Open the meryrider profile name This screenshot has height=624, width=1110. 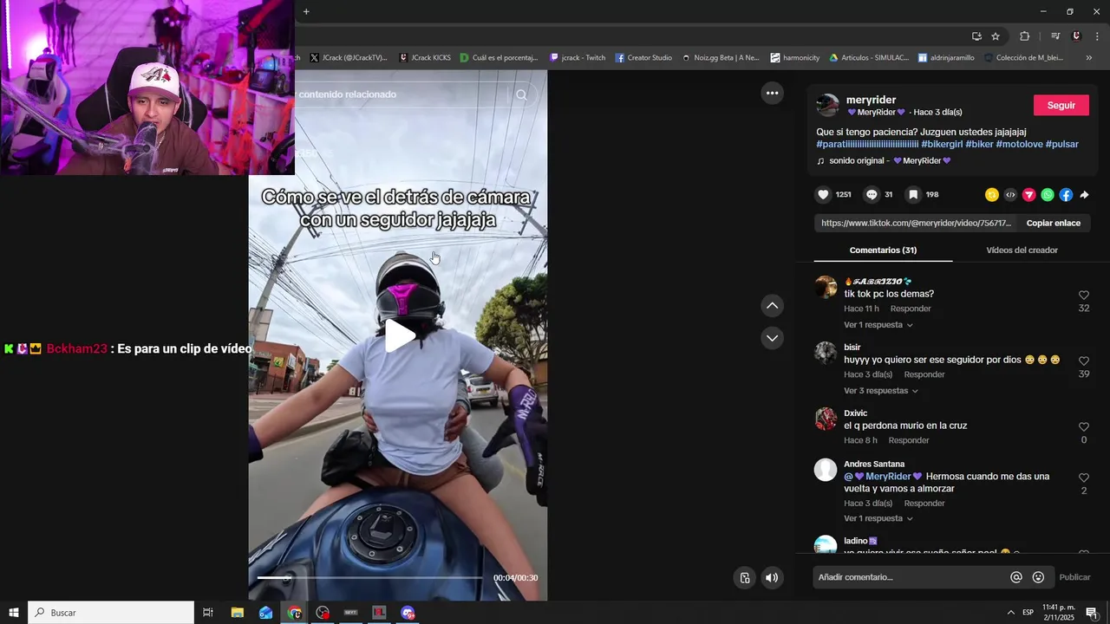871,100
